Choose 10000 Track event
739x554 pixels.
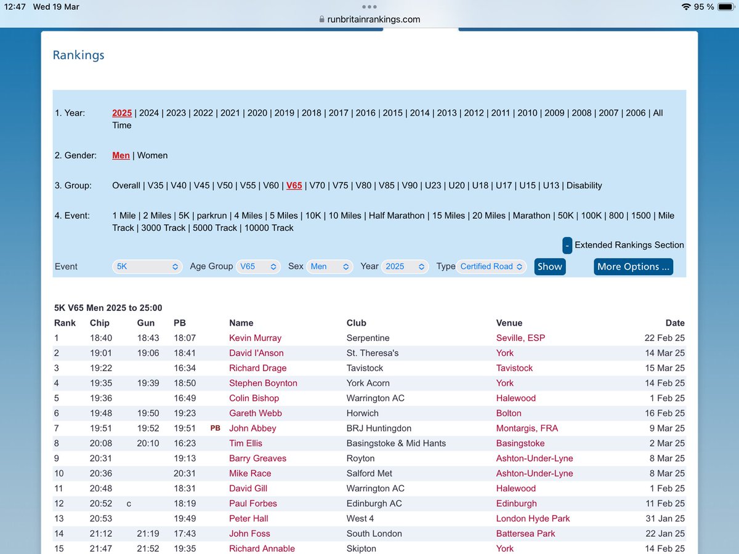(x=269, y=228)
